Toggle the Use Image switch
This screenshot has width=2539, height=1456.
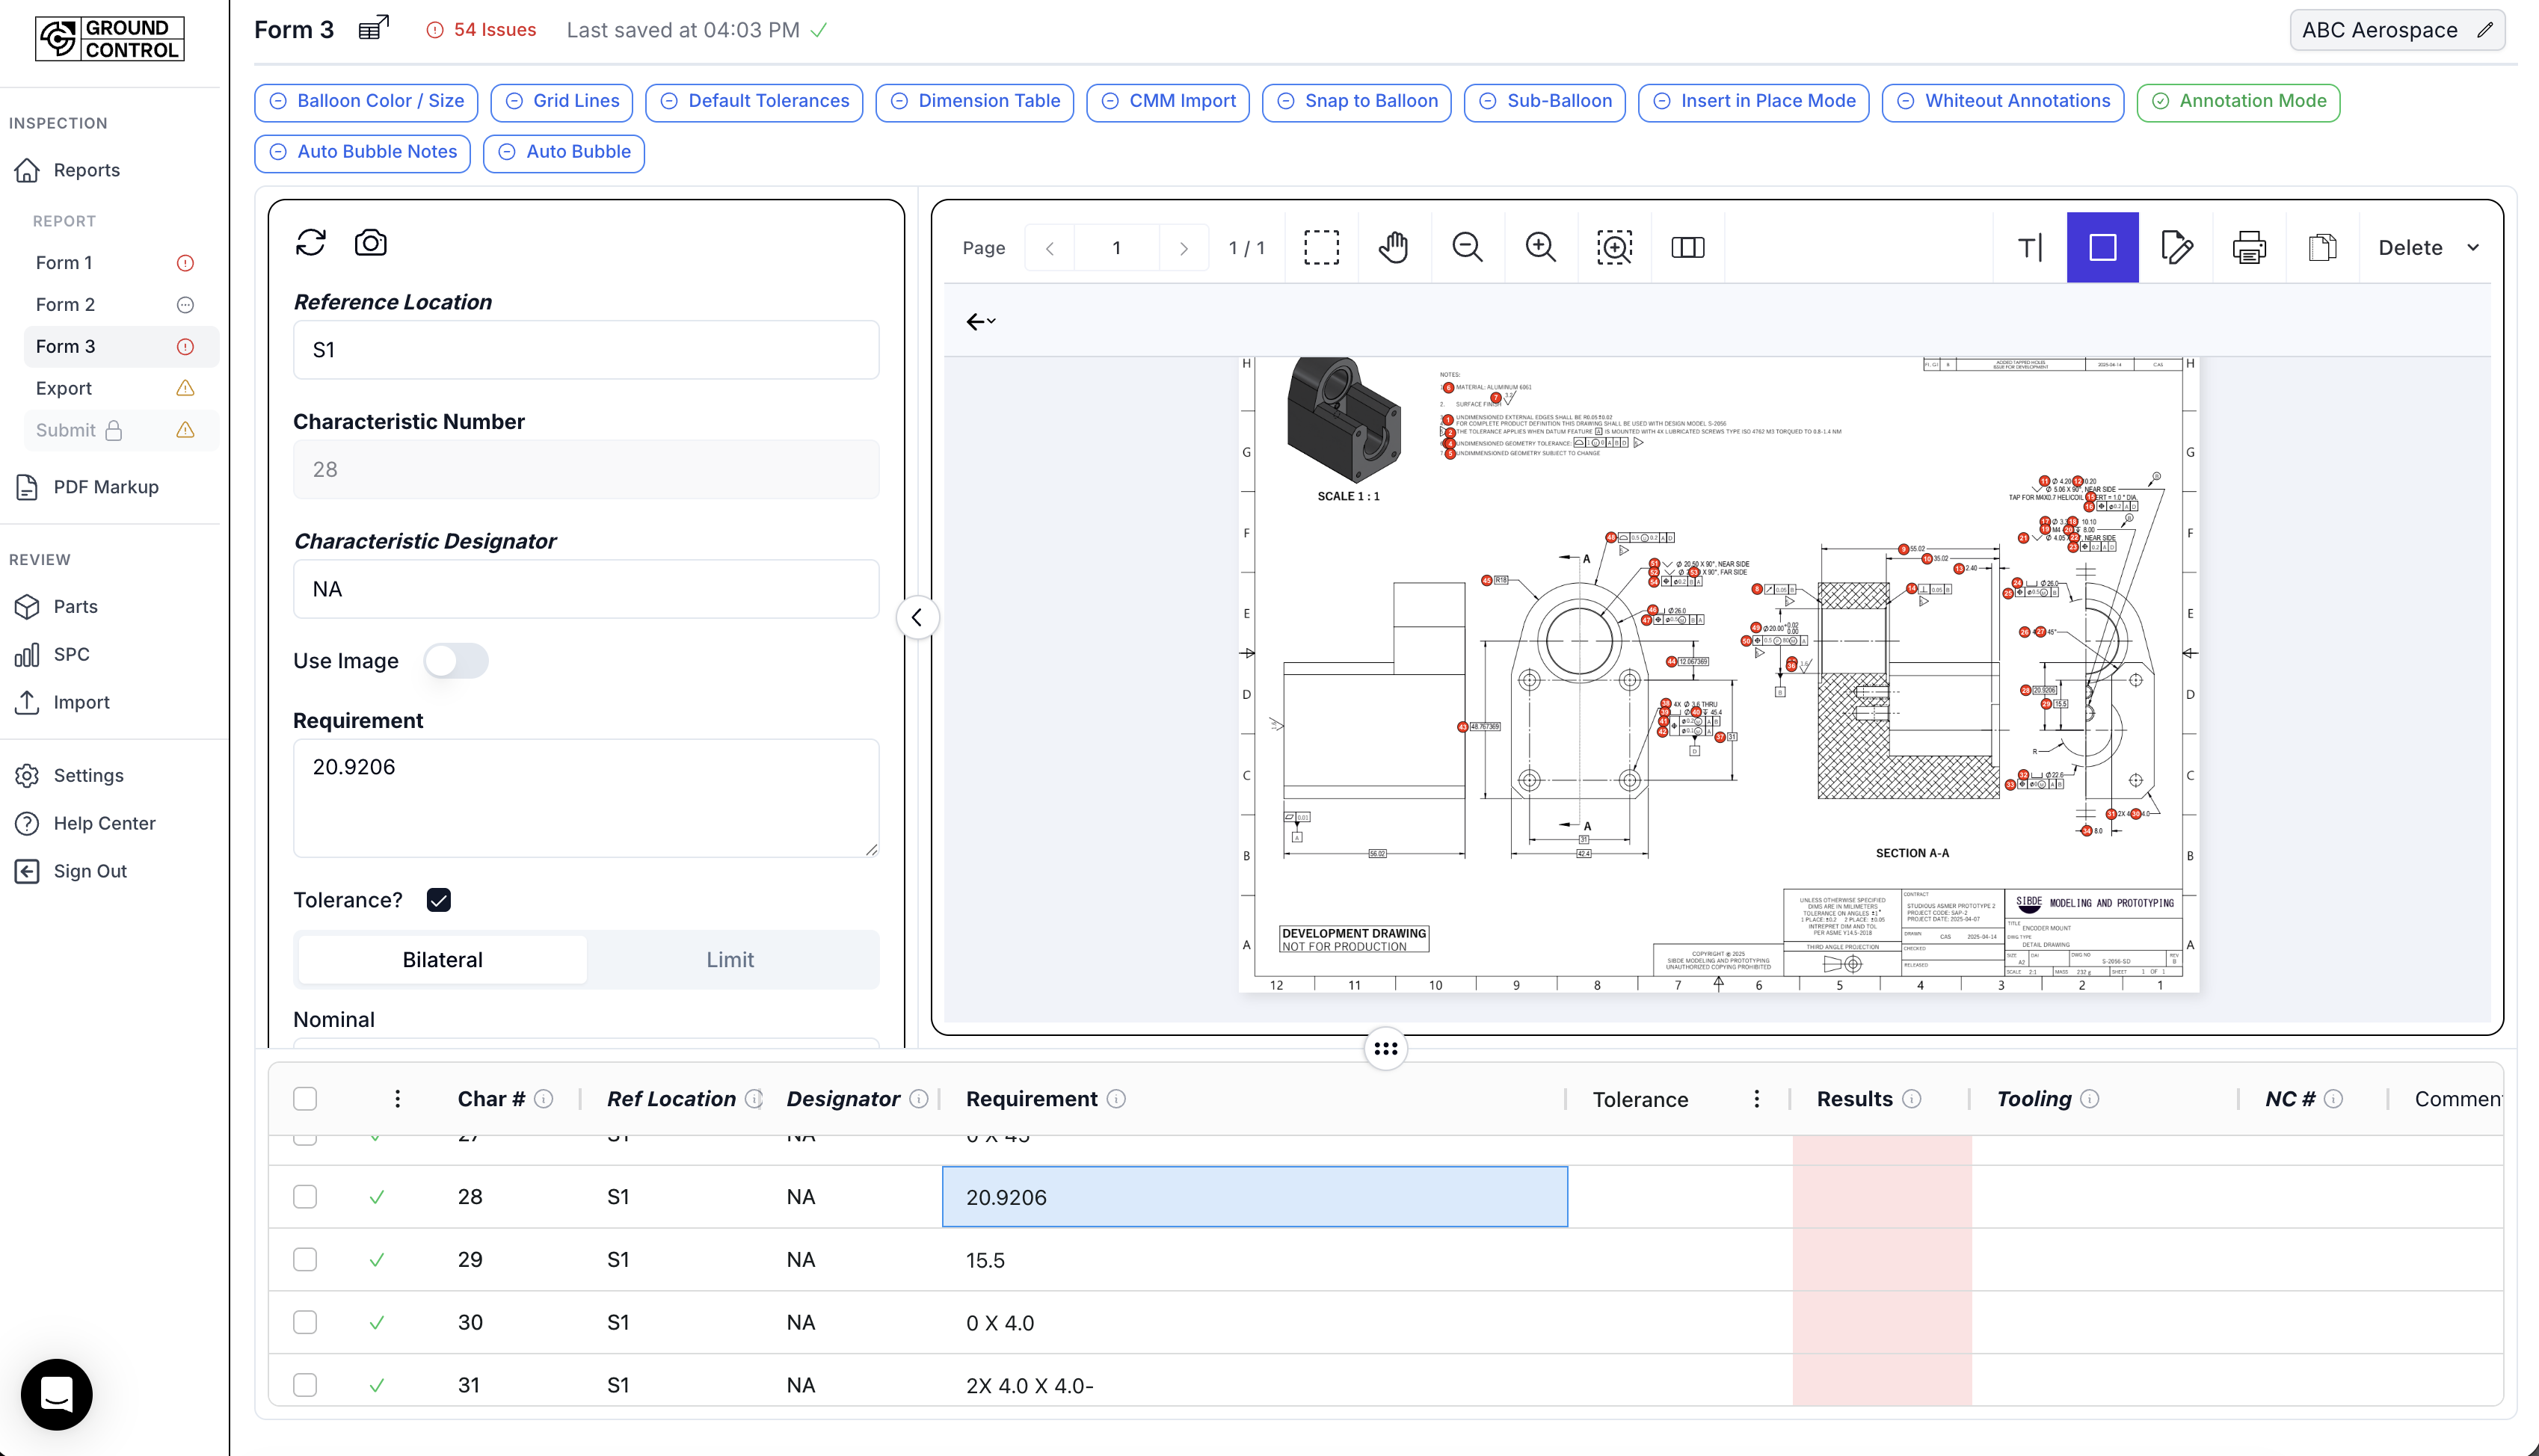point(456,661)
